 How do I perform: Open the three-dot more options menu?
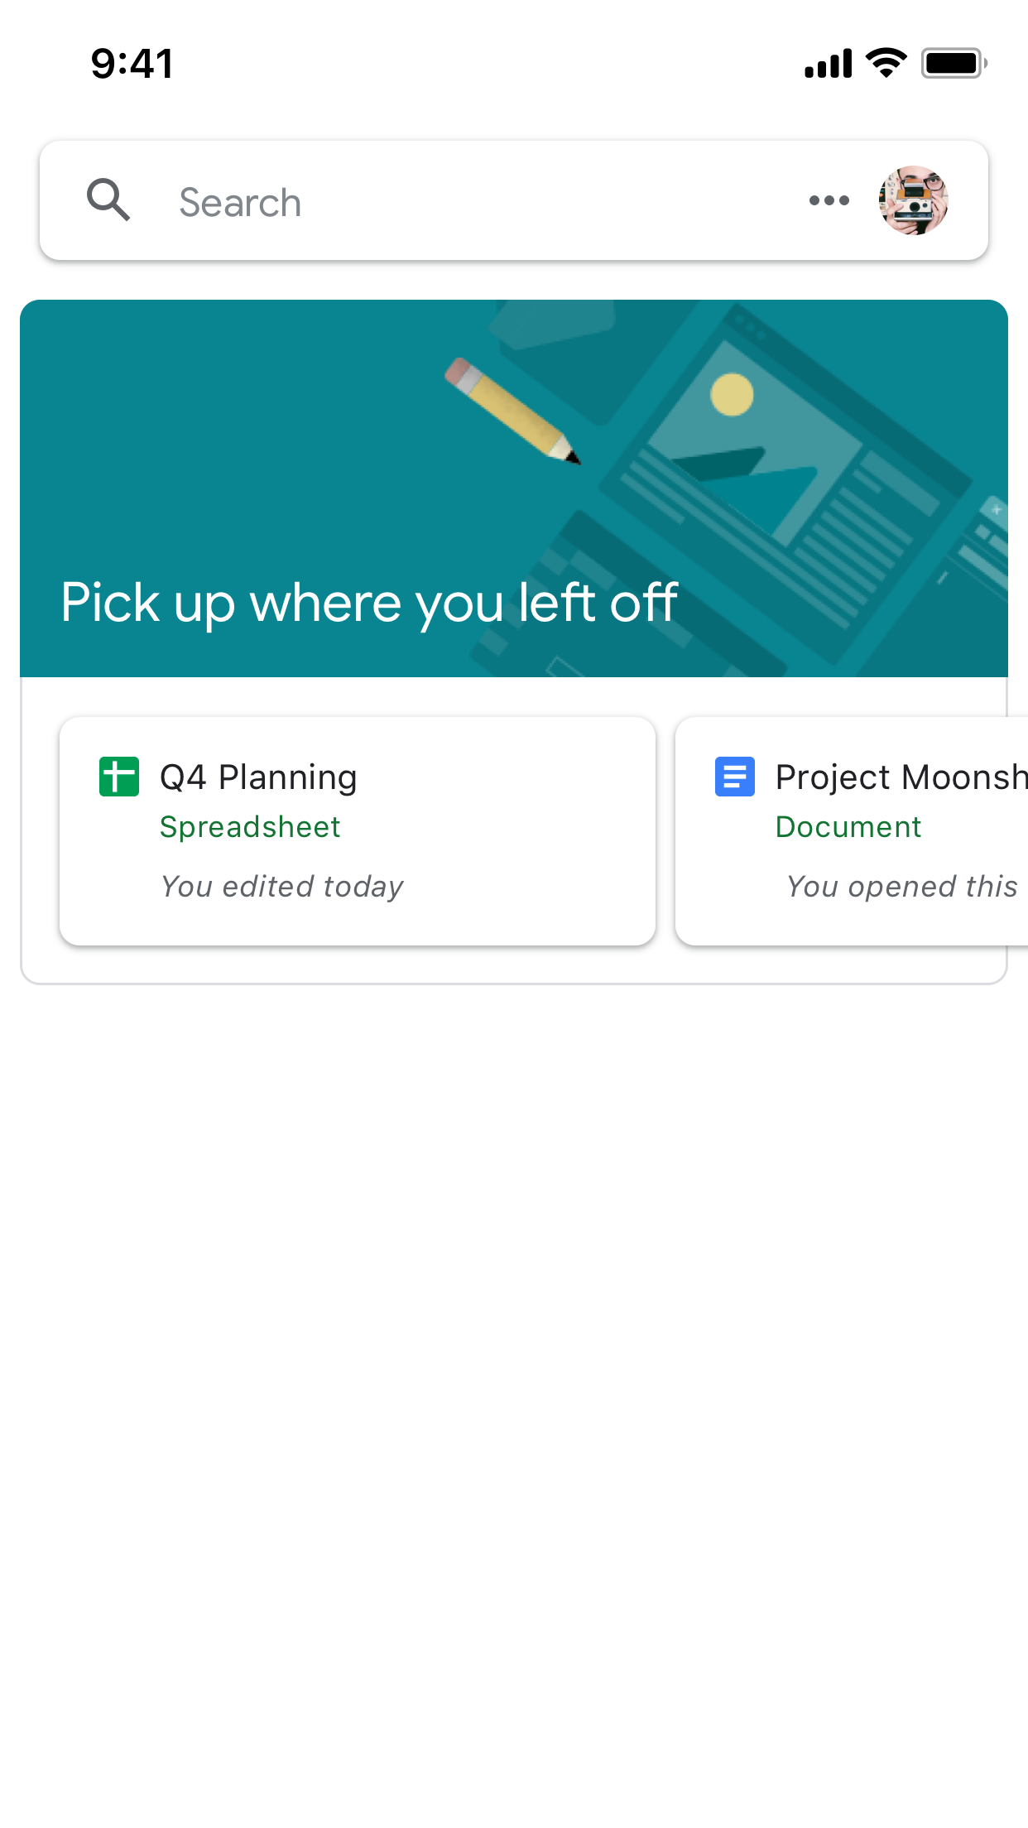point(829,200)
